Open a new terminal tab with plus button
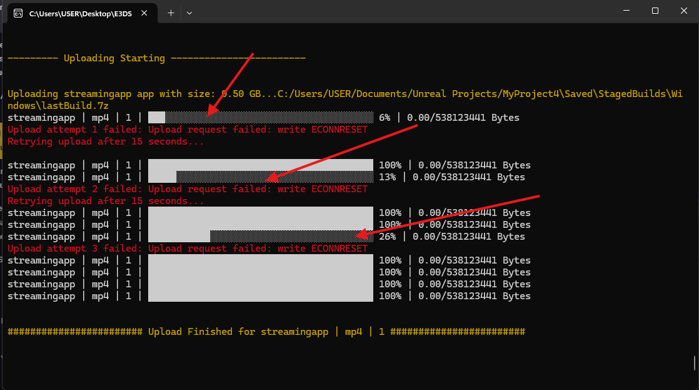This screenshot has width=699, height=390. click(x=171, y=13)
